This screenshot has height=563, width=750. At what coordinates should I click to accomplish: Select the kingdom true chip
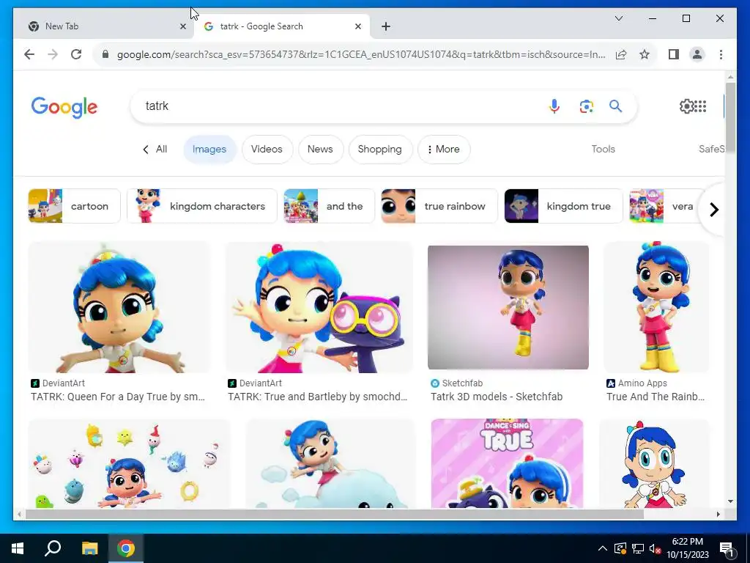pyautogui.click(x=563, y=206)
